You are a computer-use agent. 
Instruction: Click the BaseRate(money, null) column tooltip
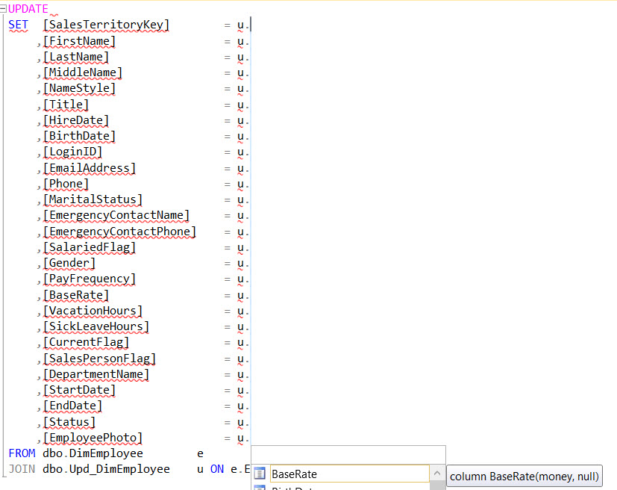pos(524,477)
